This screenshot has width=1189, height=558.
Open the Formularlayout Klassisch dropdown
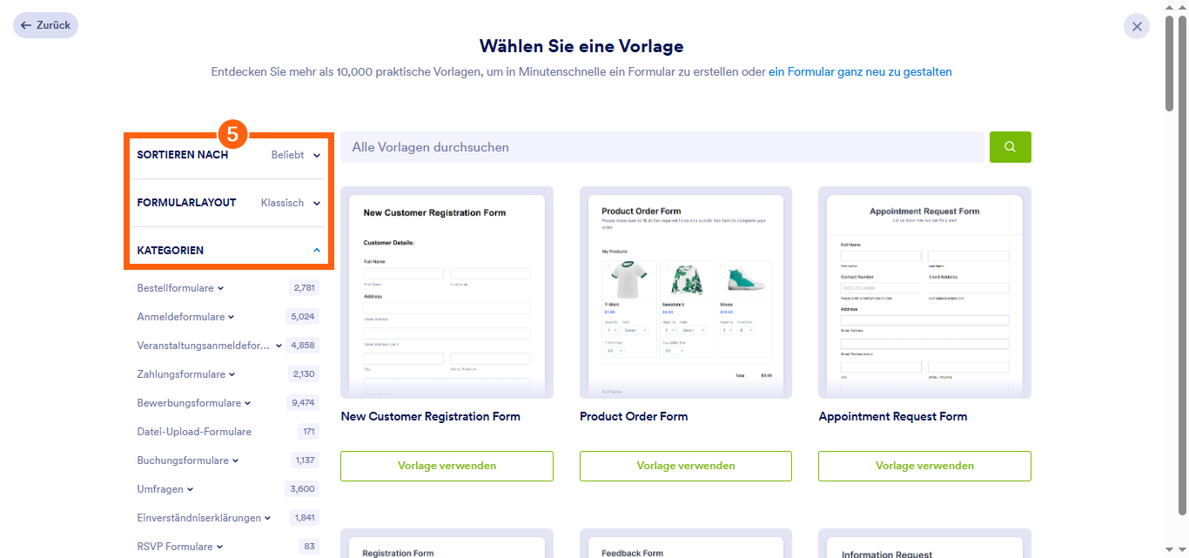(x=291, y=203)
